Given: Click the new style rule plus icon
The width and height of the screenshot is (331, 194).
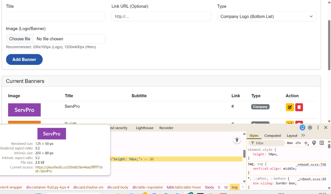Looking at the screenshot, I should pyautogui.click(x=306, y=143).
